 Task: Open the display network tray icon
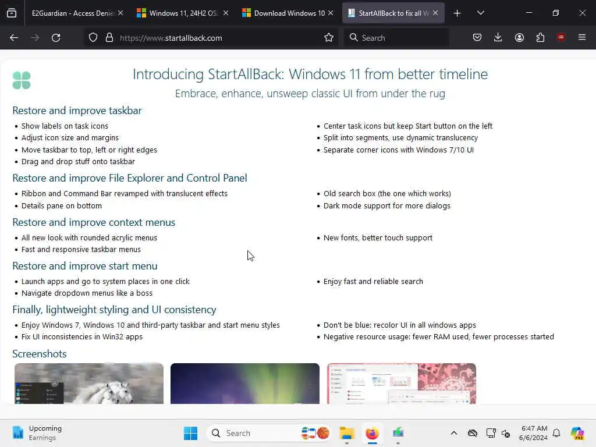click(x=491, y=433)
